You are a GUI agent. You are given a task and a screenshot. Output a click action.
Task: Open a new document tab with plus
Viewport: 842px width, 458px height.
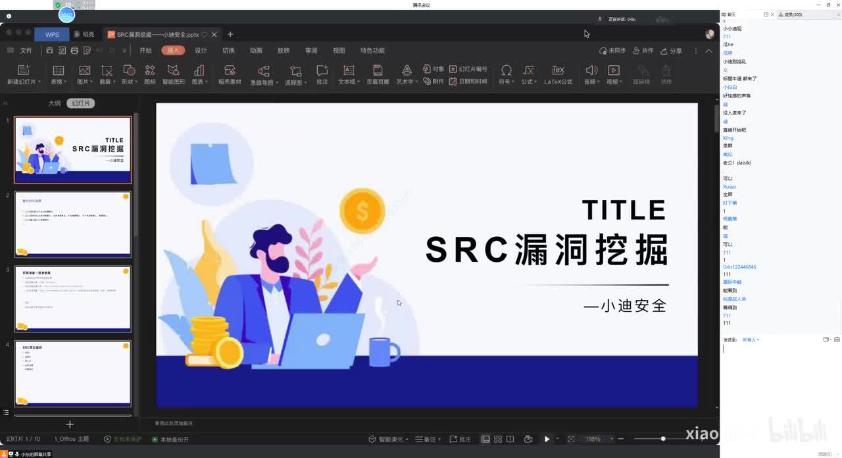click(x=230, y=34)
